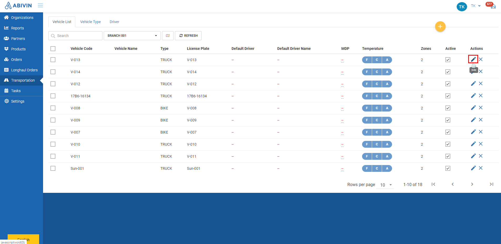Open Organizations in the sidebar

pyautogui.click(x=22, y=18)
